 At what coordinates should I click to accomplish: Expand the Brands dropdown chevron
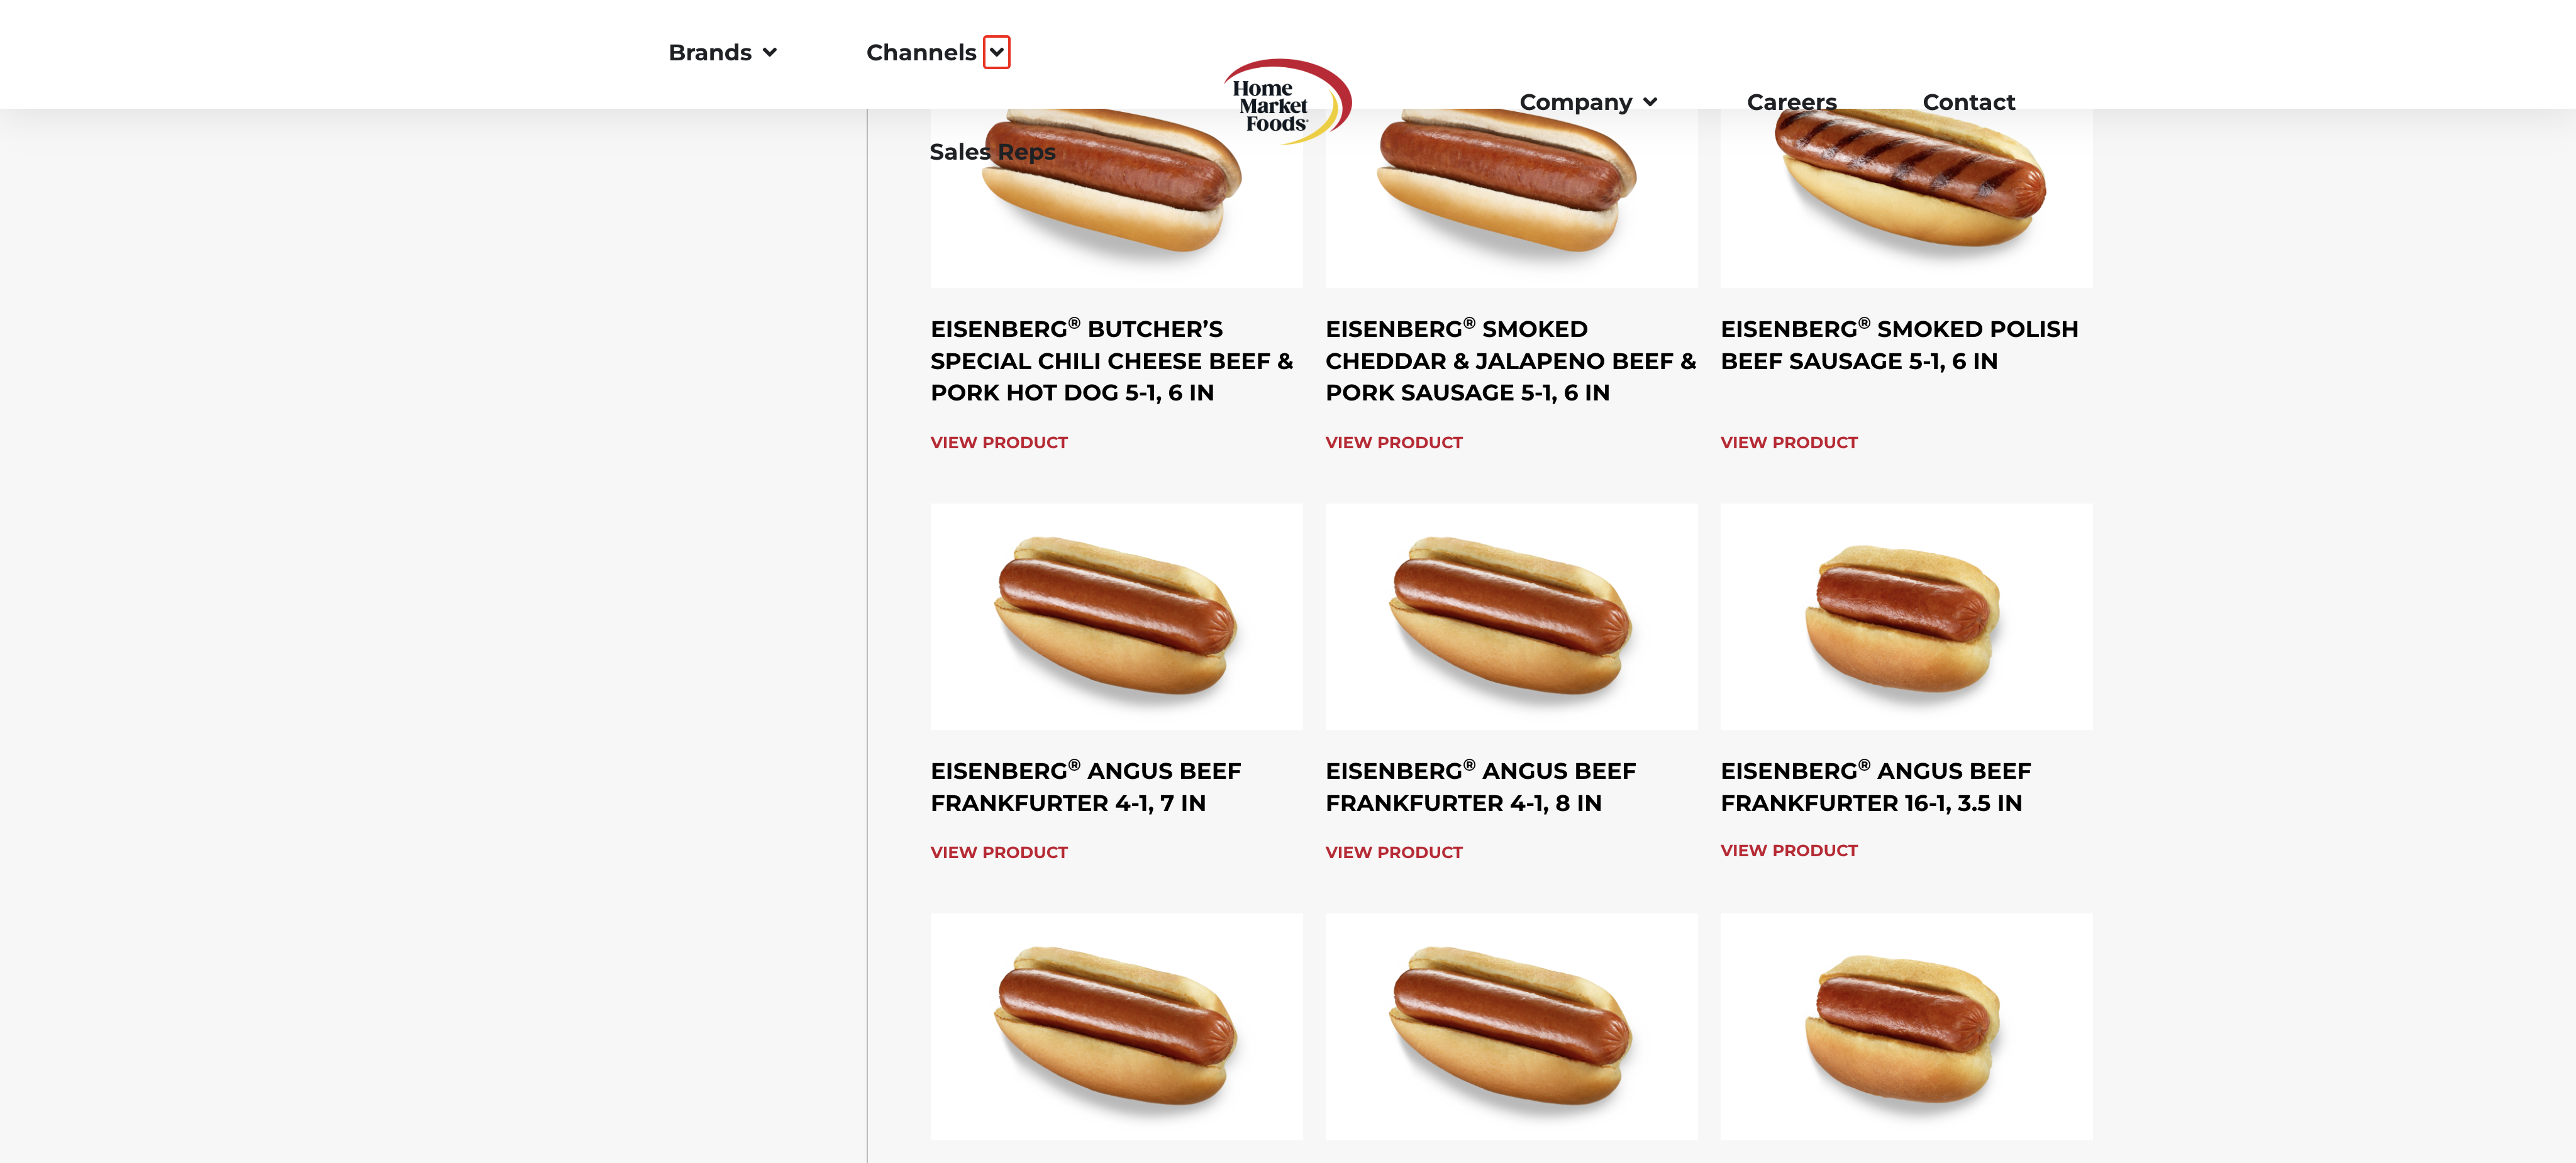pyautogui.click(x=769, y=53)
